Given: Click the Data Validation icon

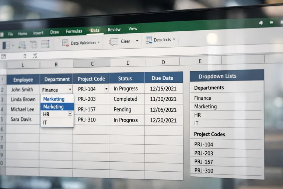Looking at the screenshot, I should (x=66, y=43).
